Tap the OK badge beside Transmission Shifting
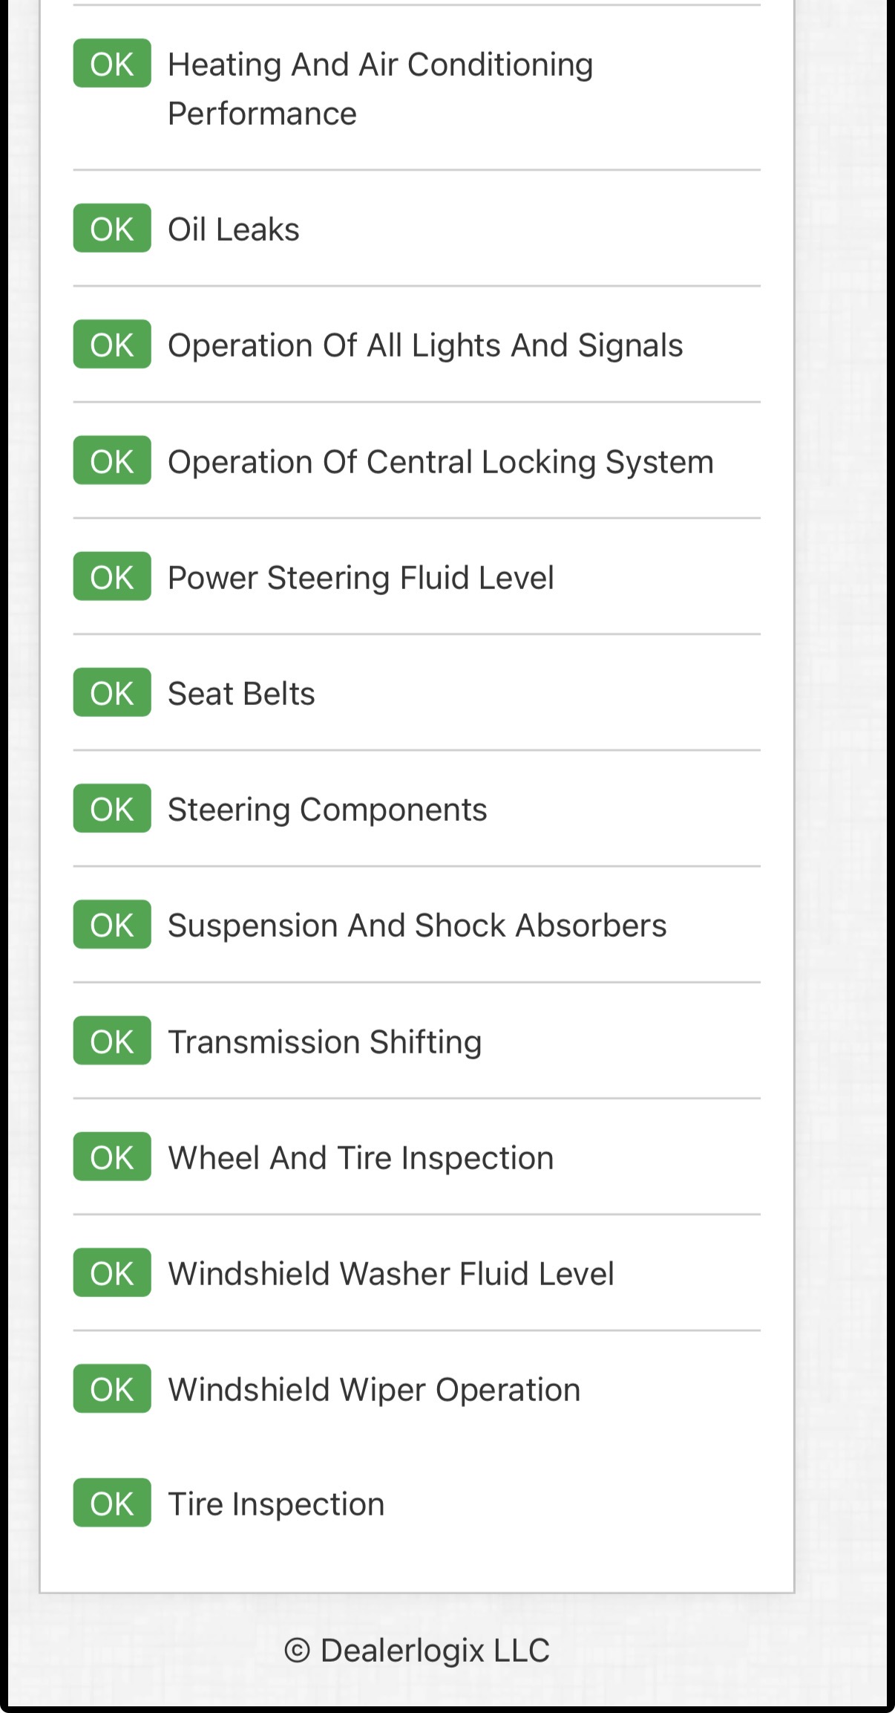The image size is (895, 1713). point(112,1041)
